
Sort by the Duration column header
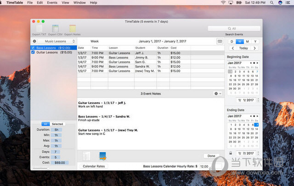pyautogui.click(x=163, y=48)
